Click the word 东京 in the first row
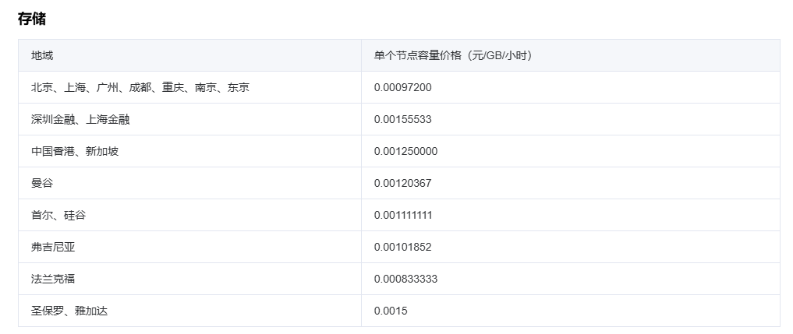This screenshot has height=334, width=793. click(239, 87)
